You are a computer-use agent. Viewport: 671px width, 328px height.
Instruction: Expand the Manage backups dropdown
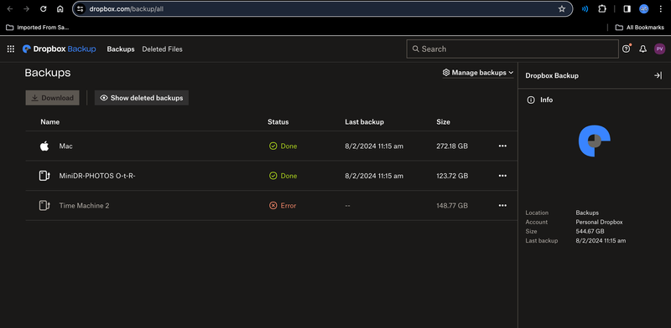[x=478, y=73]
